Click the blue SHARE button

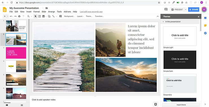[x=194, y=10]
